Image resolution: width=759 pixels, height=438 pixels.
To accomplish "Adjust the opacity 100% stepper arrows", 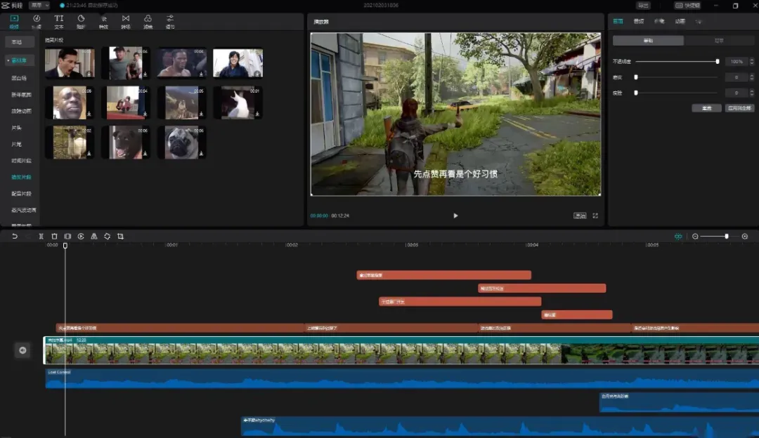I will click(751, 62).
